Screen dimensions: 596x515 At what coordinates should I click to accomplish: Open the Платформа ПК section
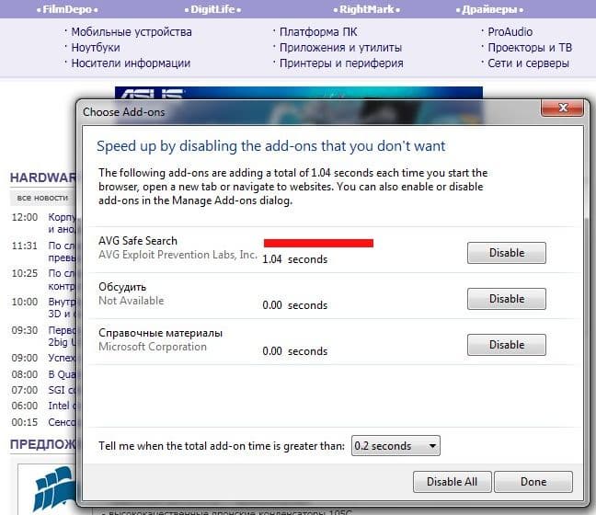tap(318, 32)
